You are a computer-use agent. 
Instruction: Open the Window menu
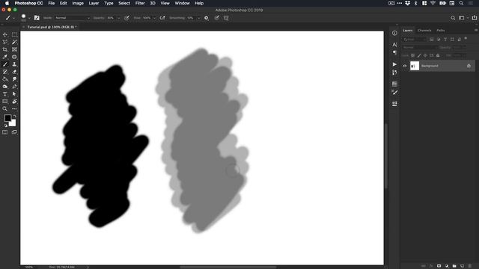point(183,3)
